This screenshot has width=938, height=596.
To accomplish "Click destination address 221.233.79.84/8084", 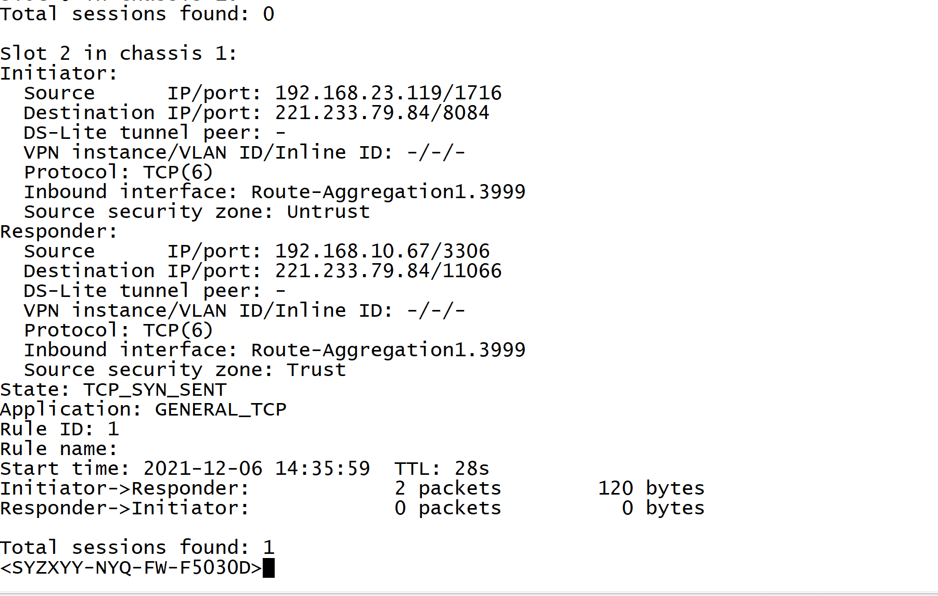I will coord(382,113).
